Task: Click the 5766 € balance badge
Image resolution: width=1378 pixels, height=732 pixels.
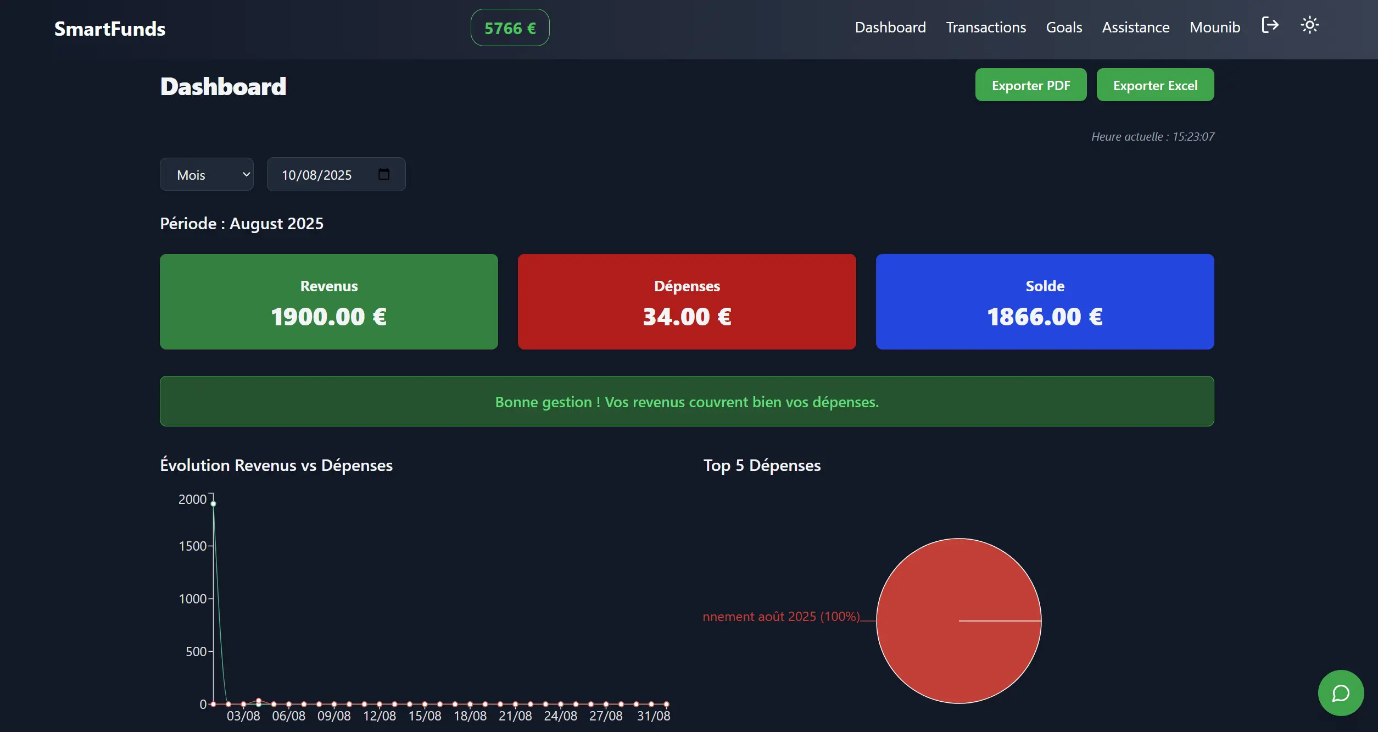Action: coord(510,28)
